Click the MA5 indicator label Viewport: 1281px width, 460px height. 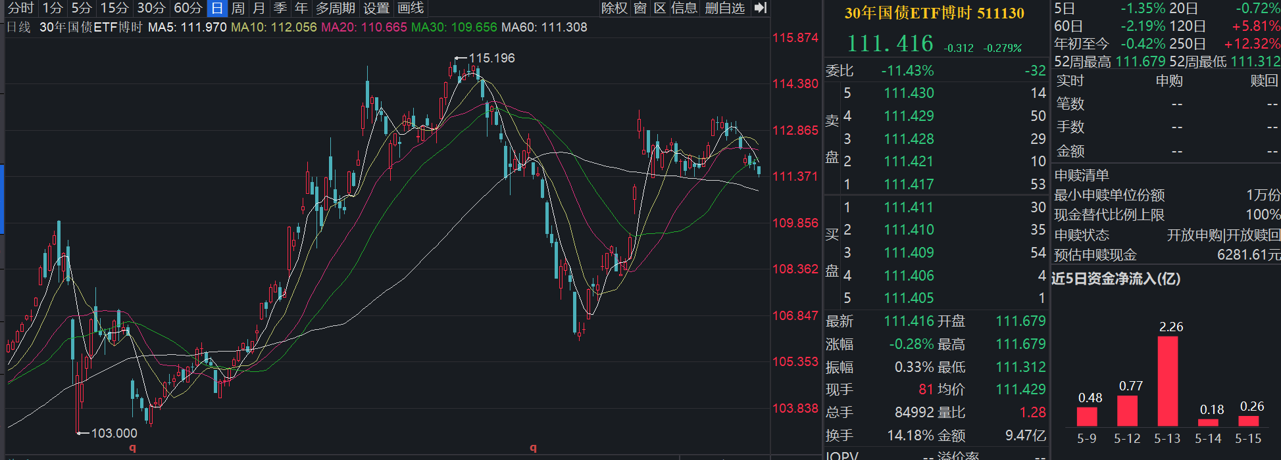click(188, 28)
